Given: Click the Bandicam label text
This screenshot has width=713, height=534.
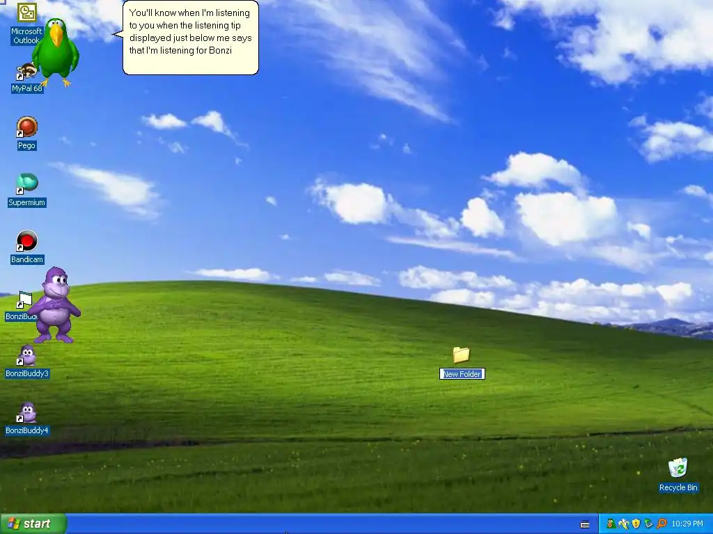Looking at the screenshot, I should pyautogui.click(x=27, y=260).
